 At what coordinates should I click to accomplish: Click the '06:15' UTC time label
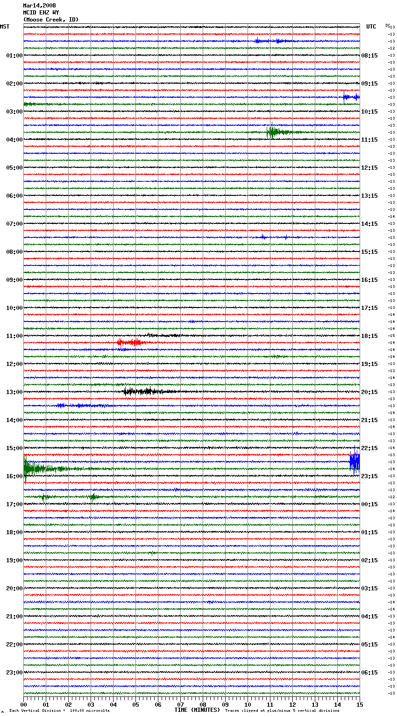point(369,673)
